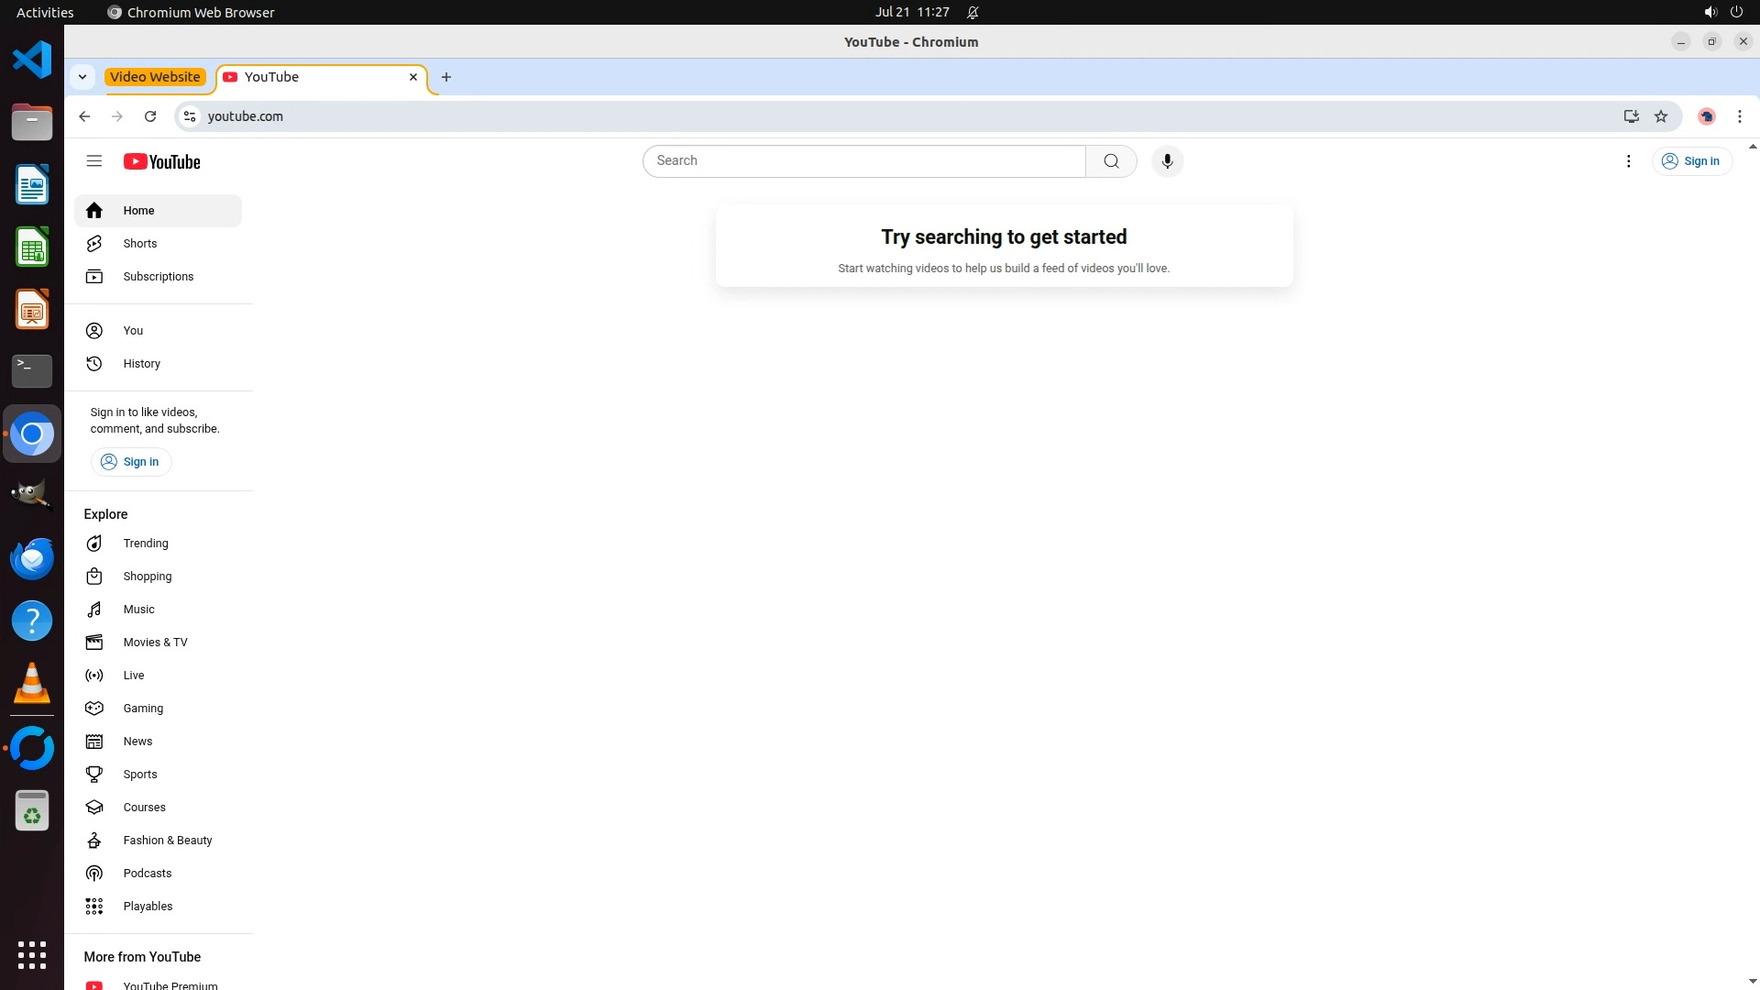Viewport: 1760px width, 990px height.
Task: Open Chromium's three-dot browser menu
Action: (1739, 116)
